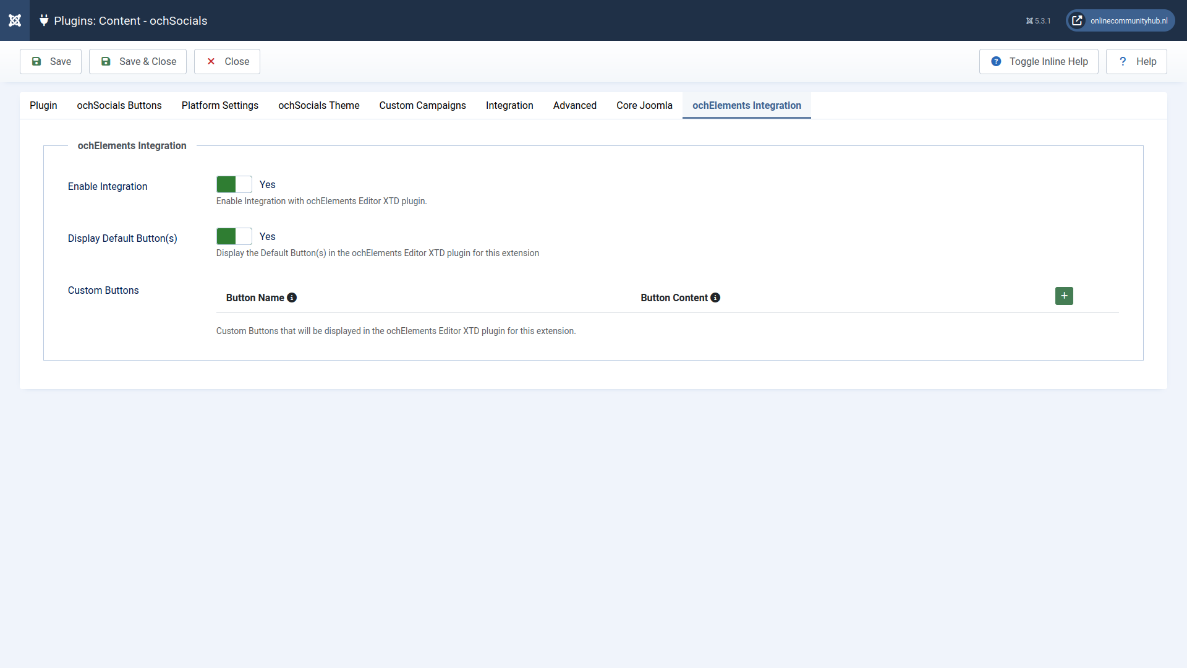Open the Help button

click(x=1136, y=61)
